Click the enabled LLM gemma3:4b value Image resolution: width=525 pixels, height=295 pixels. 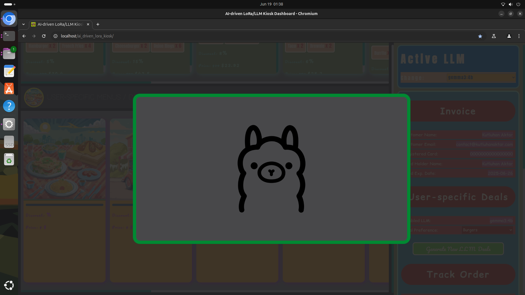[501, 220]
